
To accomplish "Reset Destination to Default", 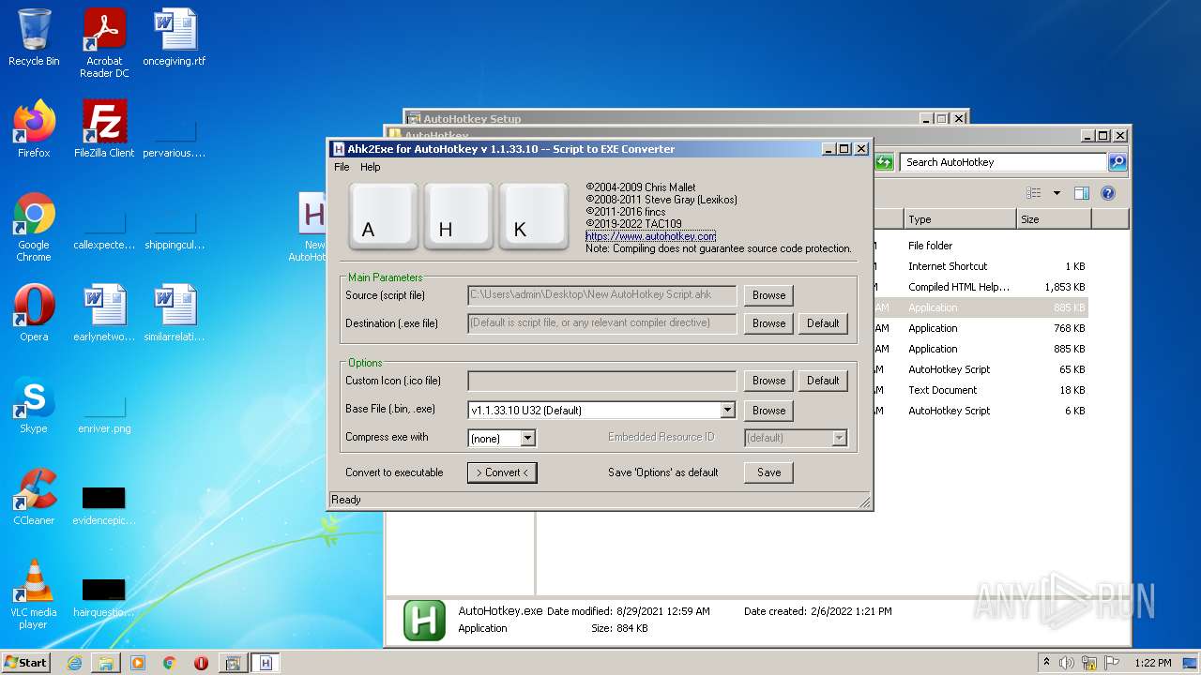I will click(823, 323).
